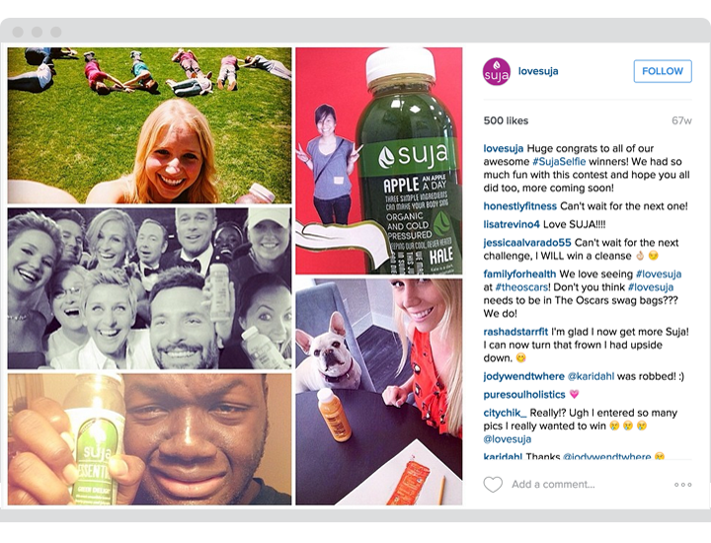Open jessicaalvarado55 user profile

(527, 243)
